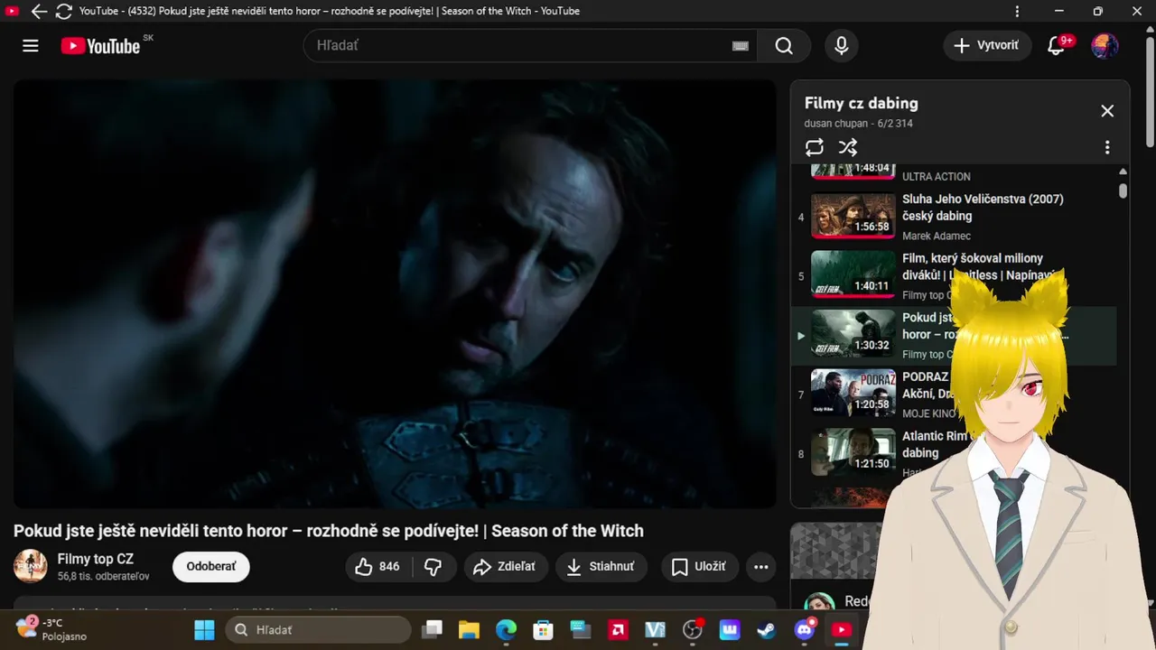This screenshot has width=1156, height=650.
Task: Open OBS Studio from the taskbar
Action: coord(693,629)
